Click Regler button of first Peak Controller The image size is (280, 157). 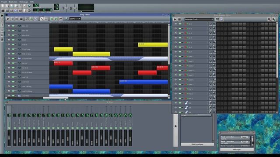(244, 137)
